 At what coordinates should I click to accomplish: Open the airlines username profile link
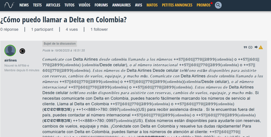pyautogui.click(x=11, y=60)
